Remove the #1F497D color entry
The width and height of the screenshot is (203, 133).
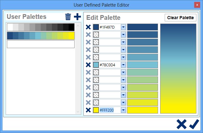coord(88,27)
